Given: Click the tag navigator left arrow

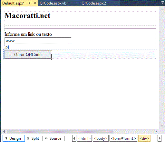Looking at the screenshot, I should point(74,138).
